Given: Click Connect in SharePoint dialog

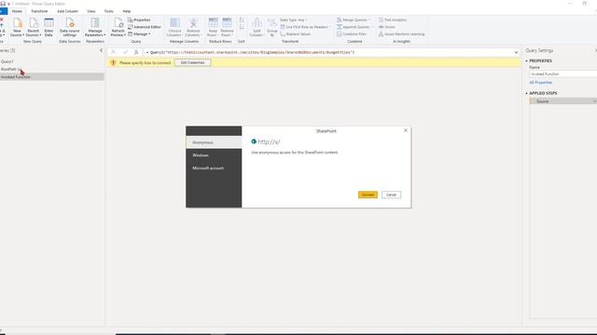Looking at the screenshot, I should tap(368, 194).
